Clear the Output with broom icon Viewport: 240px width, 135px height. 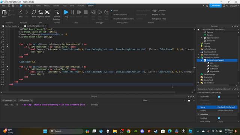[x=189, y=100]
